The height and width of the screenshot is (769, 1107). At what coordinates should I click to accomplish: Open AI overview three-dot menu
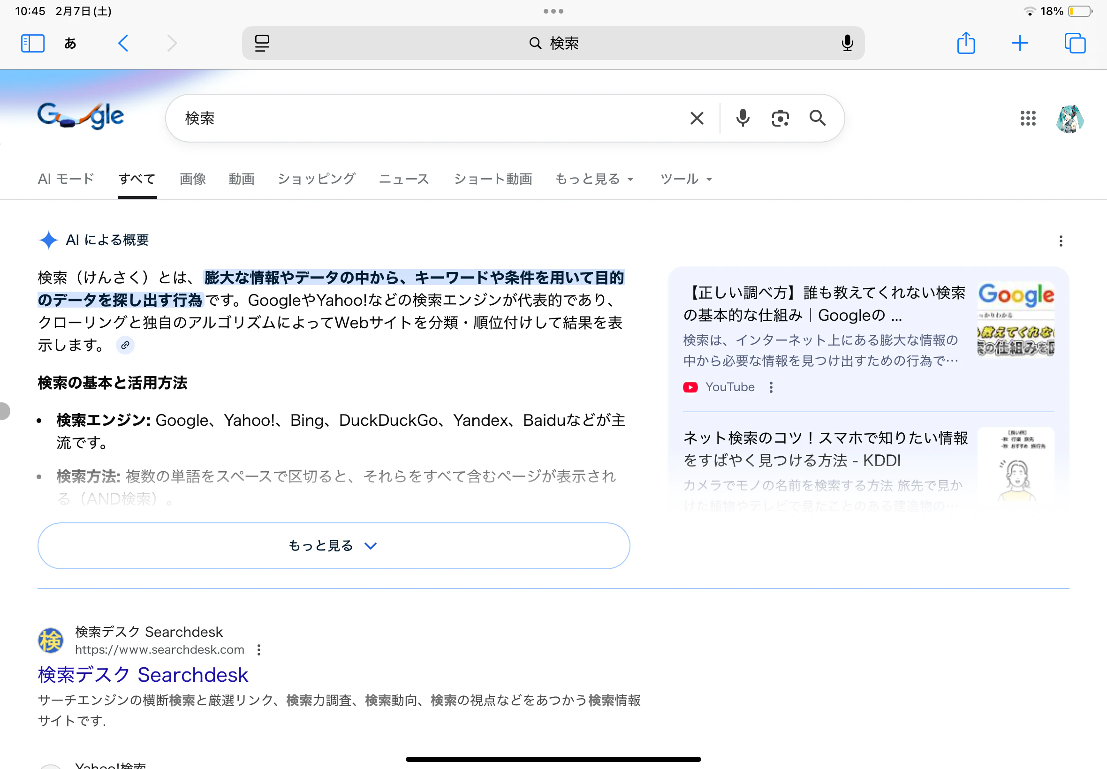1061,241
